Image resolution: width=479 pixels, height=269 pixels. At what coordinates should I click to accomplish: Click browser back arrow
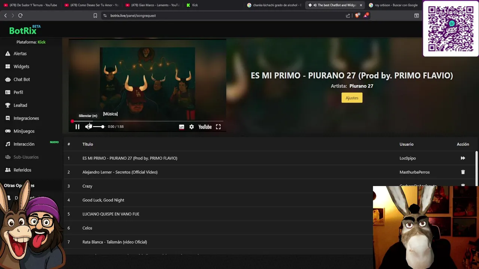(5, 15)
